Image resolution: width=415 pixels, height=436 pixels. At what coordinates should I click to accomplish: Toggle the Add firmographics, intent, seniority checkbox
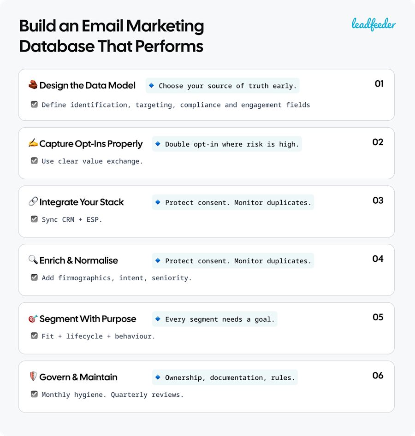pos(34,277)
